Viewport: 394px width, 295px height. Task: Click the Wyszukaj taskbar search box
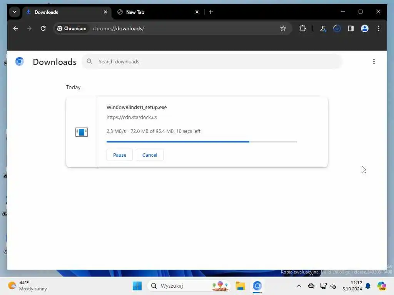tap(189, 286)
